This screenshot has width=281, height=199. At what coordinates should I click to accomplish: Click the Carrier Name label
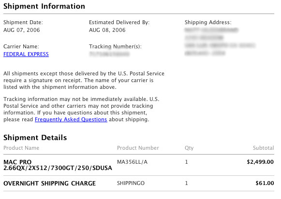click(x=21, y=46)
